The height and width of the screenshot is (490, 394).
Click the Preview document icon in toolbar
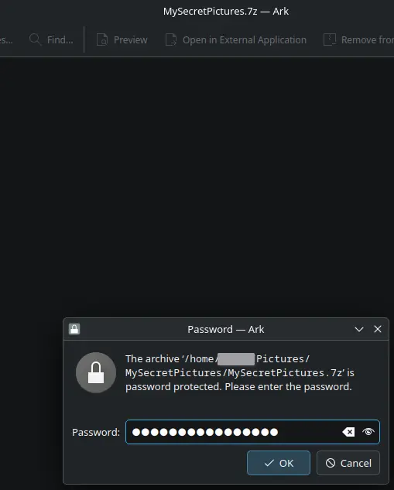tap(102, 39)
